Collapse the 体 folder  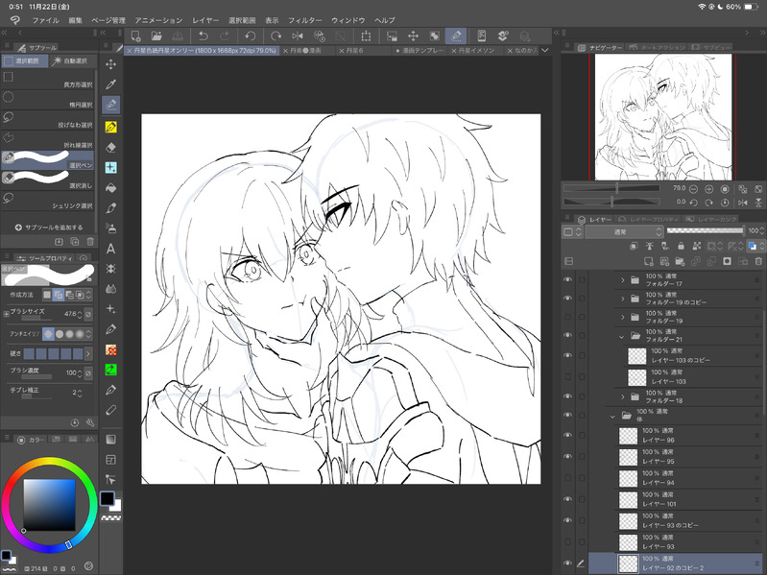tap(612, 416)
